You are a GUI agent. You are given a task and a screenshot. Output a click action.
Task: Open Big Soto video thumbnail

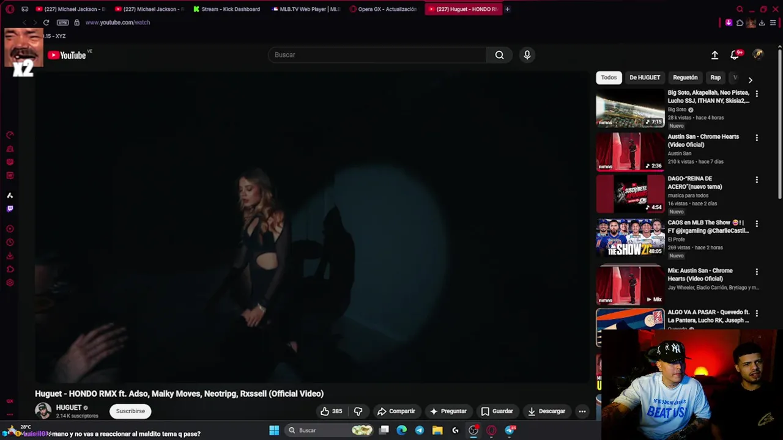[x=630, y=108]
